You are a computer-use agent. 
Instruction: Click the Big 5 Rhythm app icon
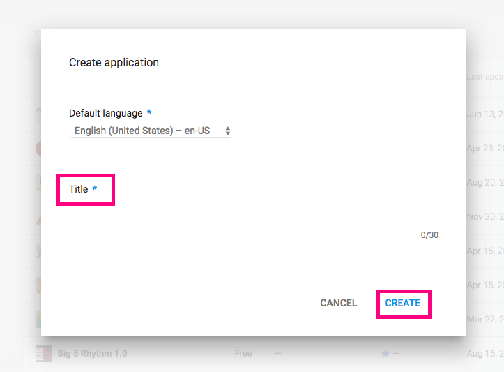[x=43, y=353]
